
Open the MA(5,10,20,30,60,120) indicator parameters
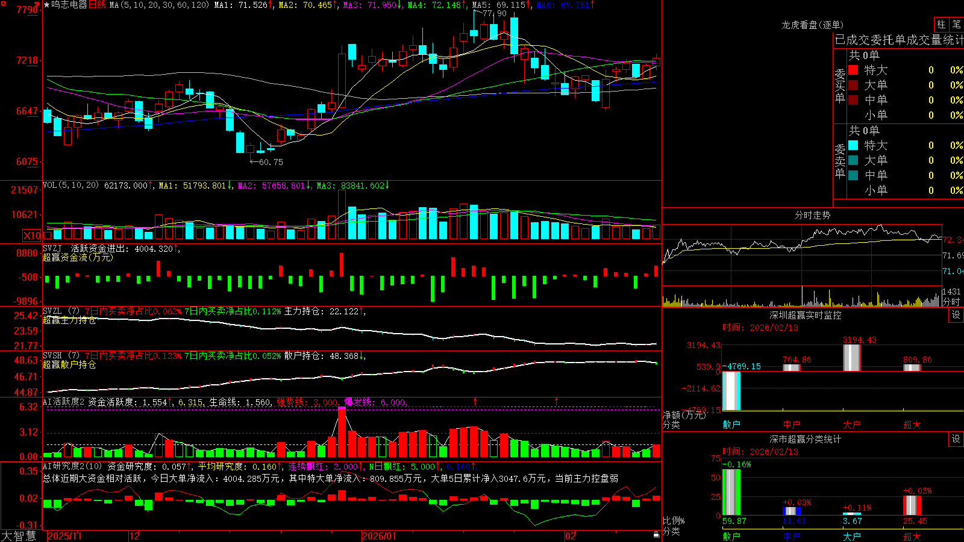click(159, 5)
